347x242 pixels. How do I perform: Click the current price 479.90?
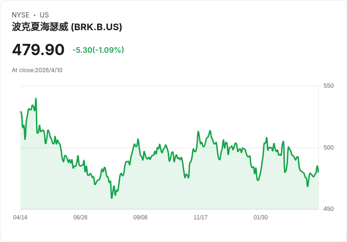(38, 50)
